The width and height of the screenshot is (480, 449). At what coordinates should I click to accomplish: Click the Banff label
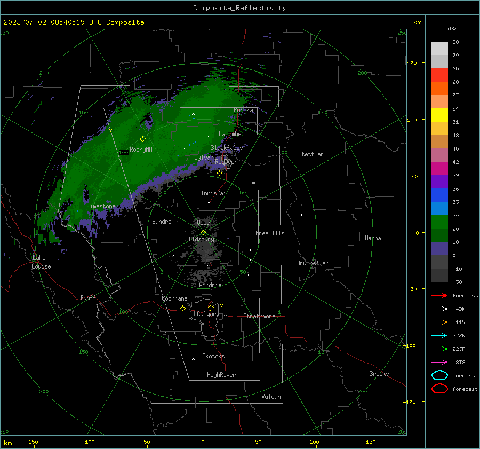pos(88,298)
